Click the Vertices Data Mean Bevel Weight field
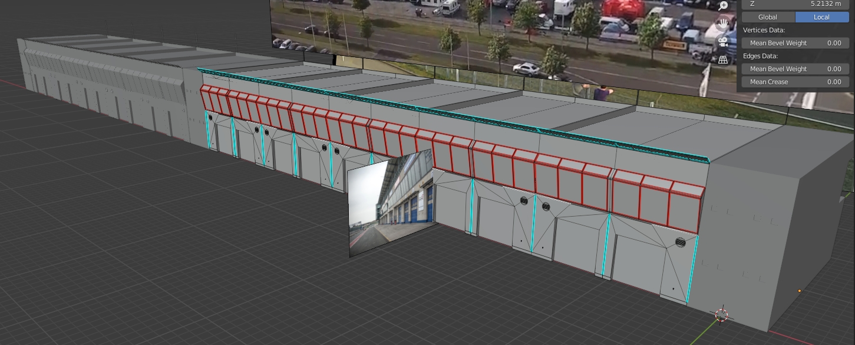The width and height of the screenshot is (855, 345). click(795, 43)
